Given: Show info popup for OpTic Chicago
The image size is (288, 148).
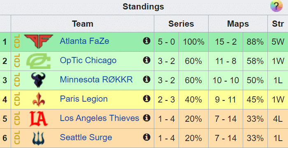Looking at the screenshot, I should click(x=146, y=60).
